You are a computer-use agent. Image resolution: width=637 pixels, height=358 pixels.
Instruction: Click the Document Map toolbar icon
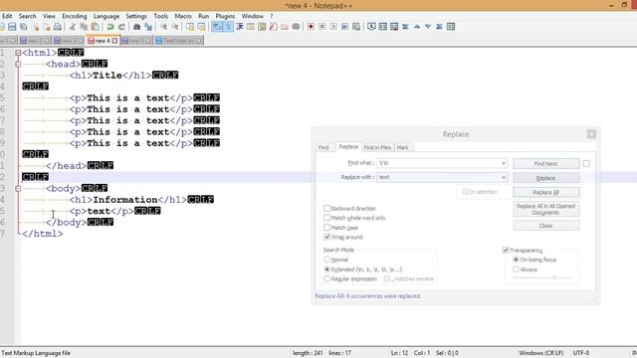click(x=262, y=27)
